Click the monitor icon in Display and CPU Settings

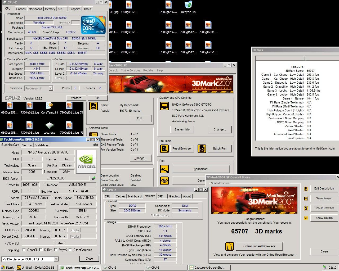164,106
